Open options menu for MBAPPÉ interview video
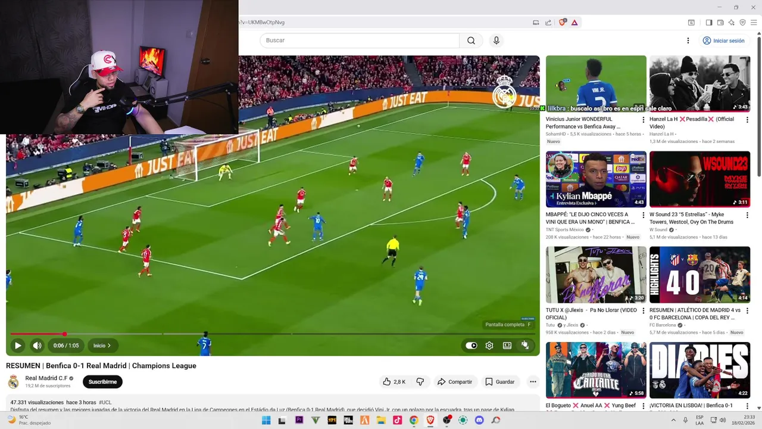Viewport: 762px width, 429px height. coord(643,215)
